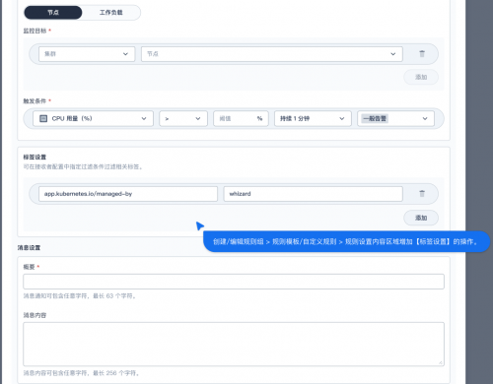The height and width of the screenshot is (384, 493).
Task: Switch to the 工作负载 toggle option
Action: pos(111,13)
